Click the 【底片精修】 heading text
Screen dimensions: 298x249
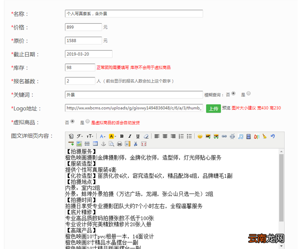81,212
